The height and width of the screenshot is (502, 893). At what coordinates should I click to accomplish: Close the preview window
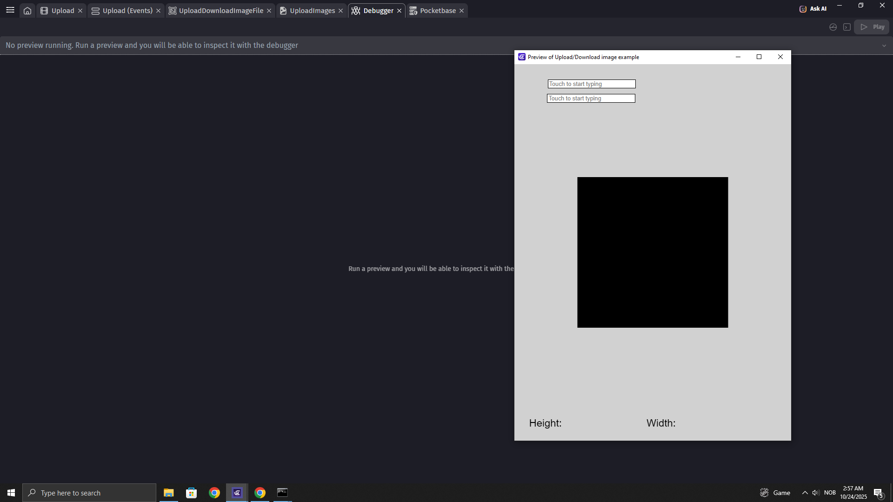point(780,57)
